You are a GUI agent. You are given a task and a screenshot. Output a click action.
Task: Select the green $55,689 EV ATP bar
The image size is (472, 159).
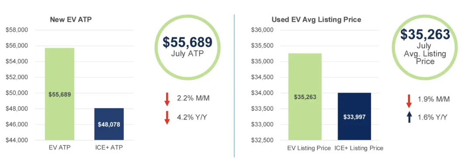[x=59, y=94]
